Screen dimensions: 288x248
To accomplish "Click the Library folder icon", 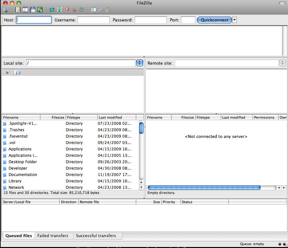I will [x=4, y=181].
